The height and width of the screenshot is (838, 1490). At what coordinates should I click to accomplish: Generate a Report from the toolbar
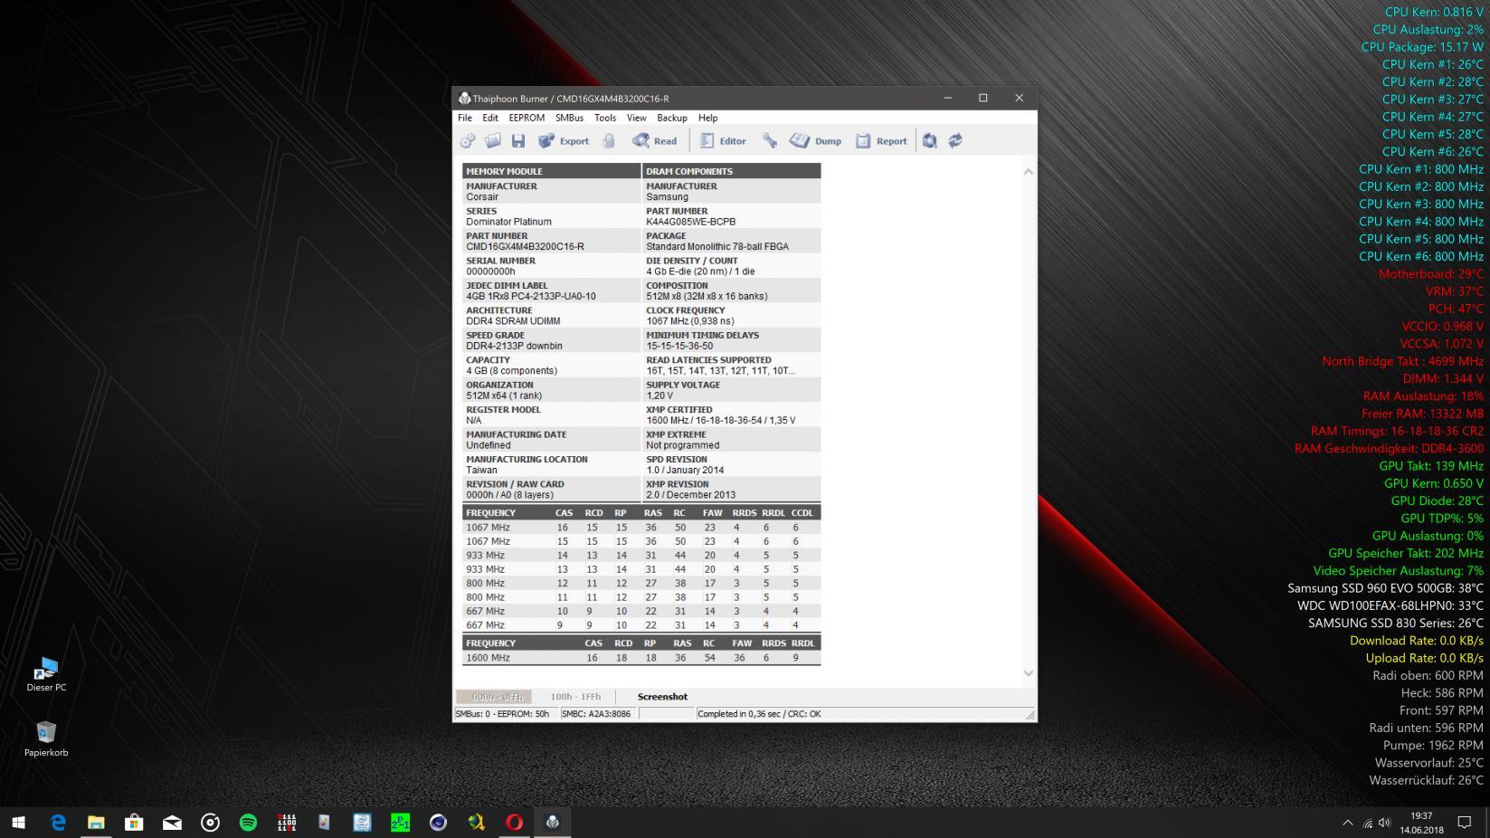(x=881, y=141)
